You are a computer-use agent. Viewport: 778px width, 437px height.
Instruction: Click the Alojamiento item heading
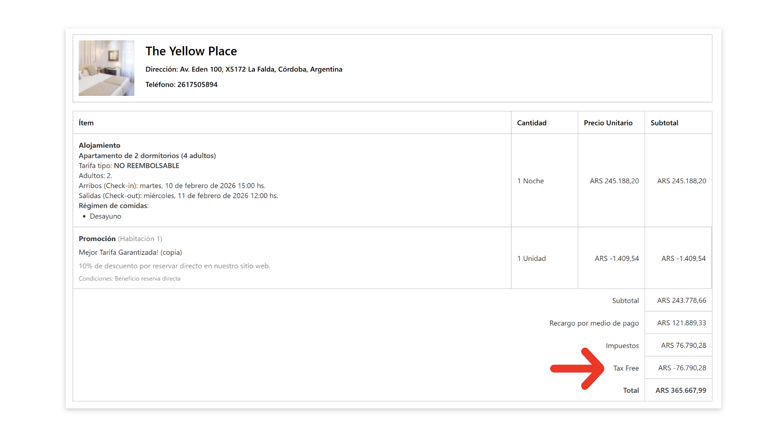pyautogui.click(x=99, y=145)
